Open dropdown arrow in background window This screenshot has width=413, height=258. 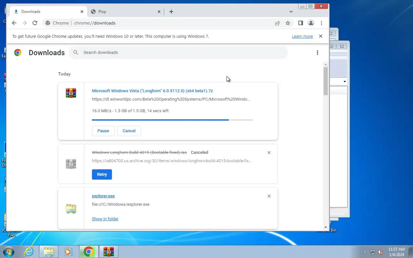point(345,82)
